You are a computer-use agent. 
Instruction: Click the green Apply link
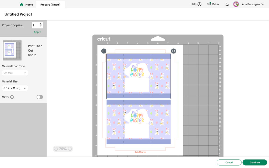coord(37,32)
